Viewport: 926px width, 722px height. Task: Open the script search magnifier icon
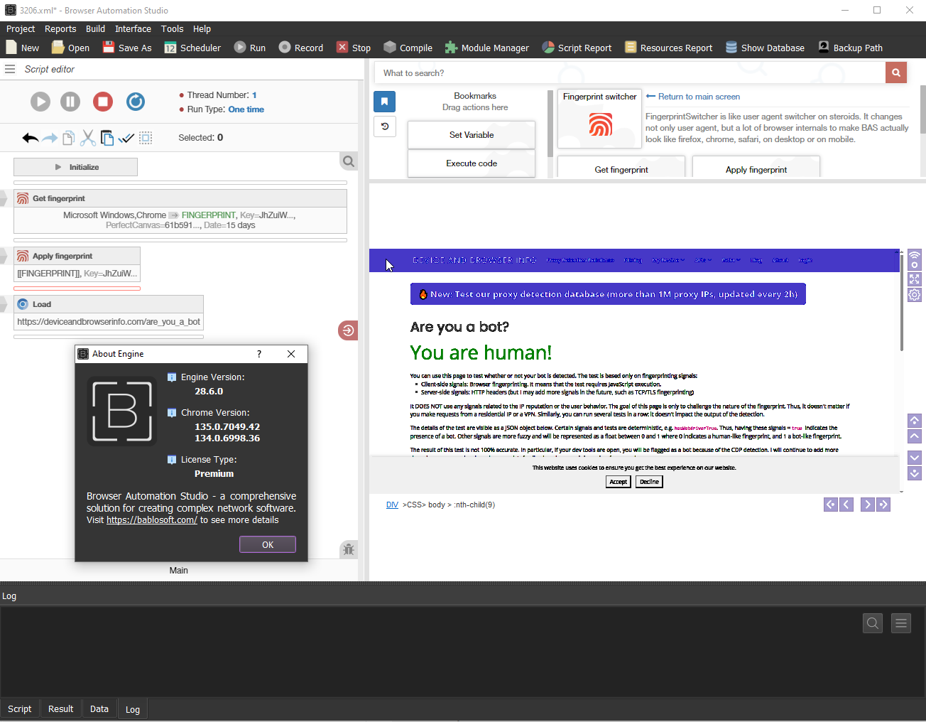[348, 161]
